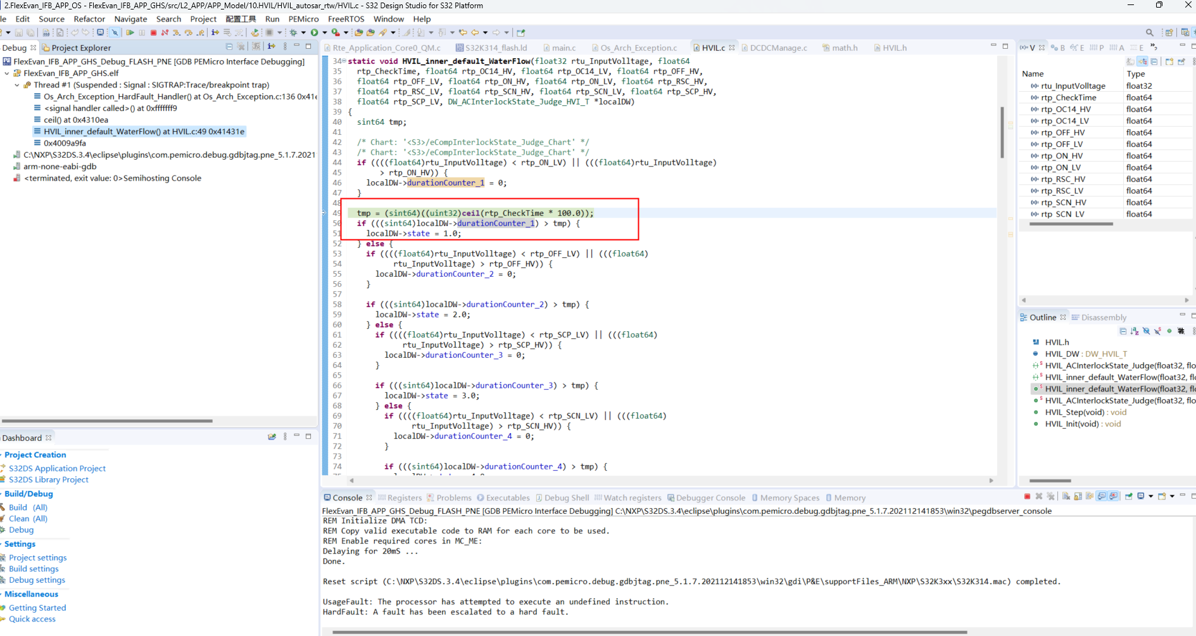Open the S32DS Application Project link

pos(57,468)
